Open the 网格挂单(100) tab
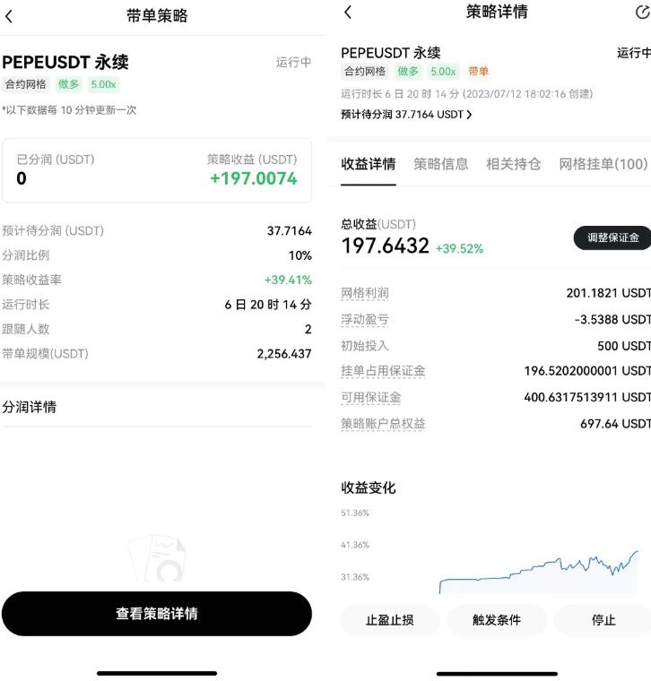 (603, 164)
